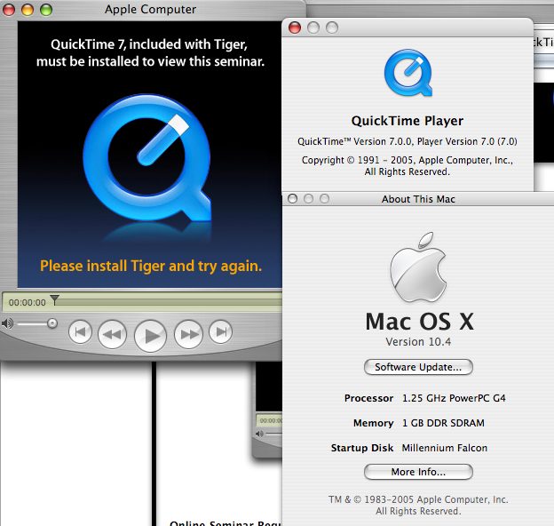Skip to the end of the movie
The height and width of the screenshot is (526, 554).
pos(220,332)
